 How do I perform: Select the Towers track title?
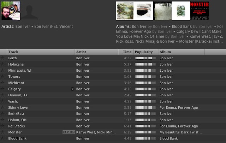pyautogui.click(x=14, y=77)
